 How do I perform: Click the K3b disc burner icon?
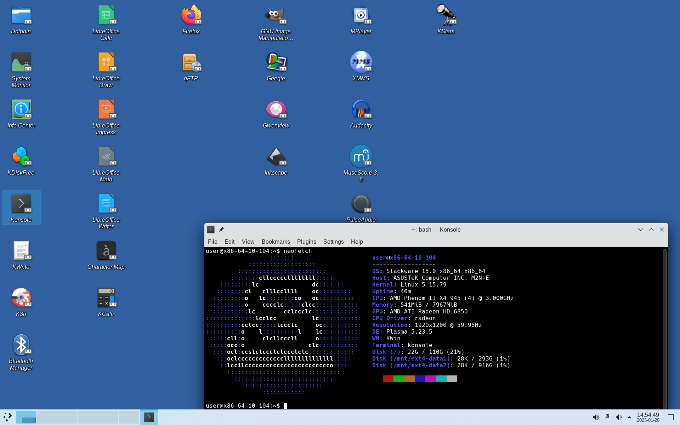coord(21,298)
